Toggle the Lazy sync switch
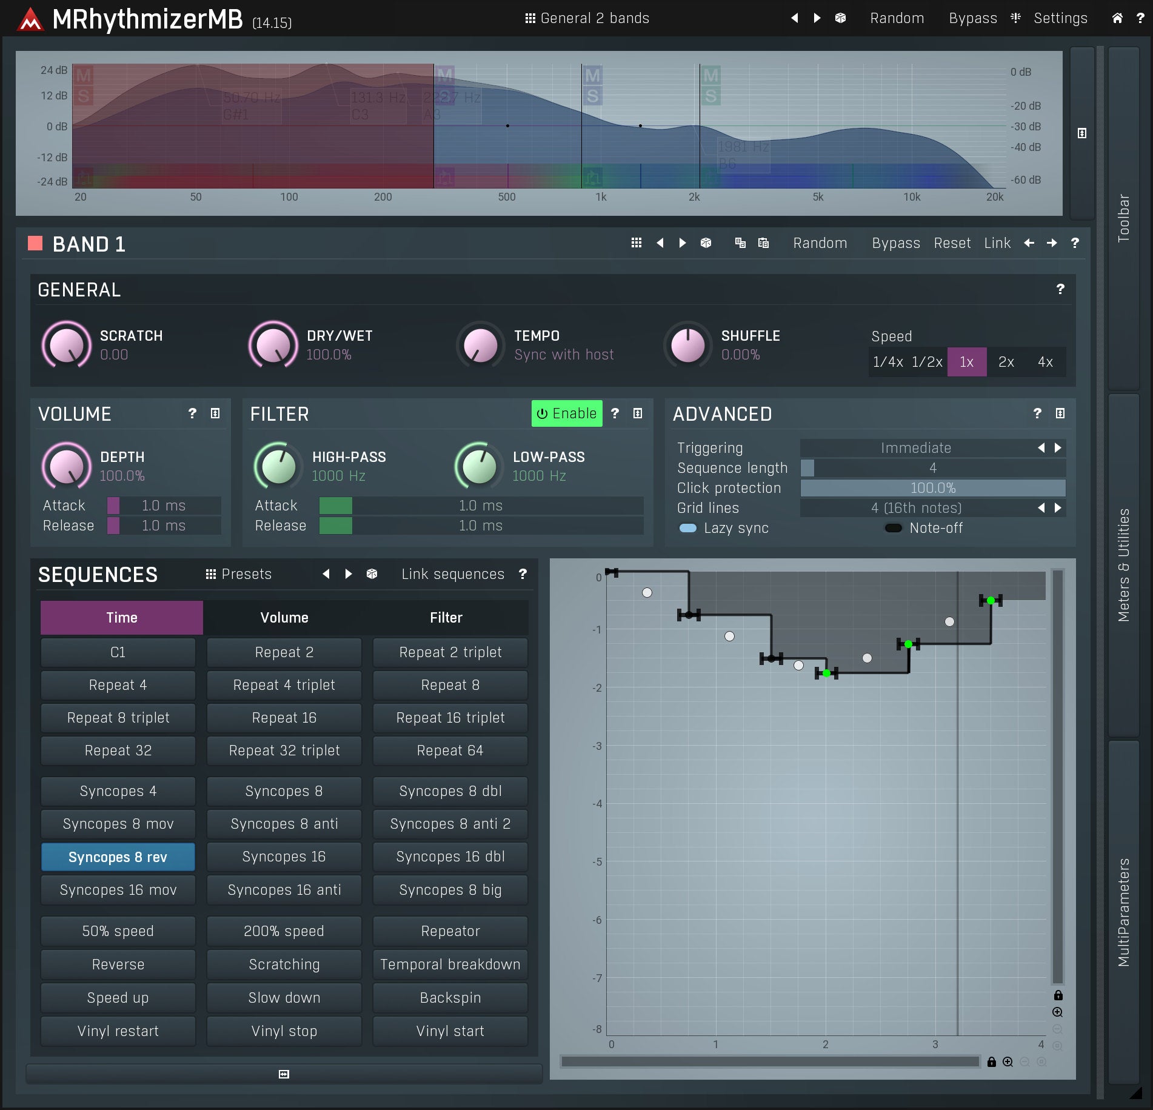Image resolution: width=1153 pixels, height=1110 pixels. 688,528
